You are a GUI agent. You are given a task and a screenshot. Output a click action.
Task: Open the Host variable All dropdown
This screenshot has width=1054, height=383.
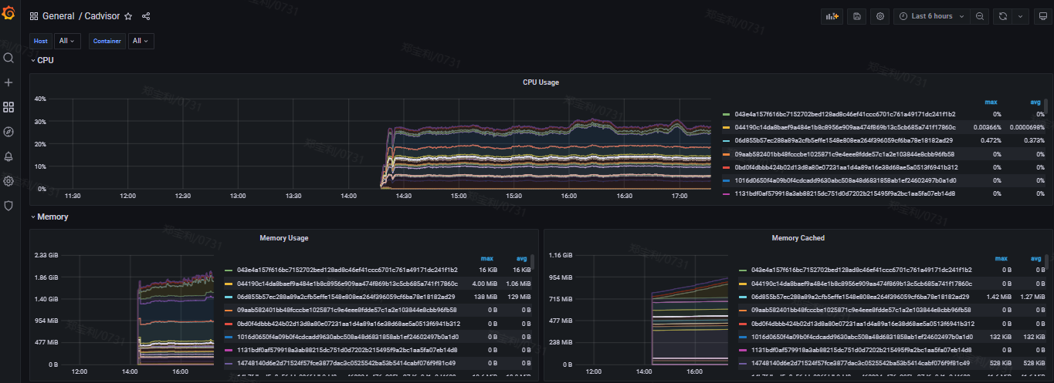click(67, 41)
